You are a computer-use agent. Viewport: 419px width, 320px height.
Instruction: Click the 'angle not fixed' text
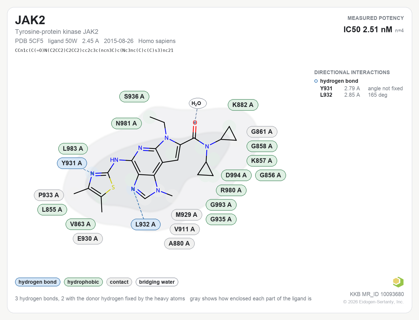(x=385, y=88)
